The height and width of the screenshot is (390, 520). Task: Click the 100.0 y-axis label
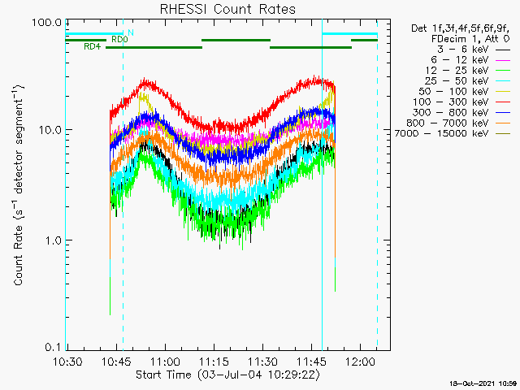click(47, 23)
